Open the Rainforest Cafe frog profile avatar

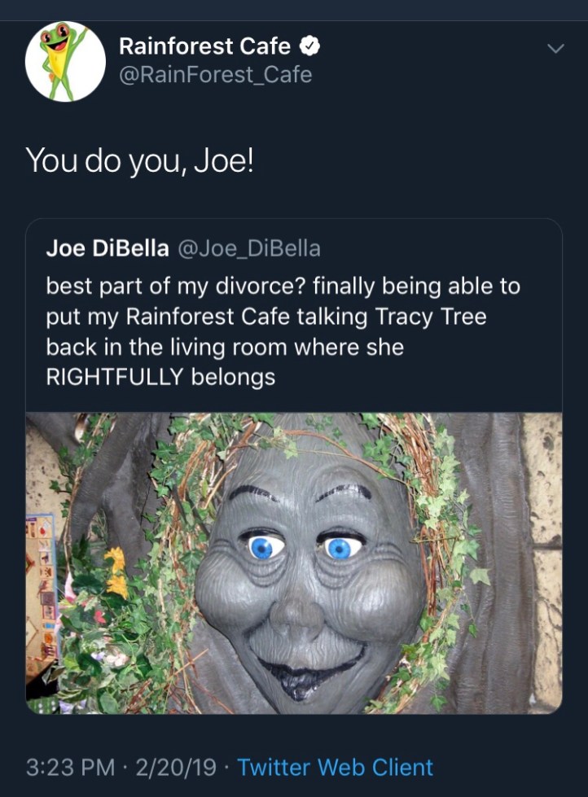tap(65, 62)
